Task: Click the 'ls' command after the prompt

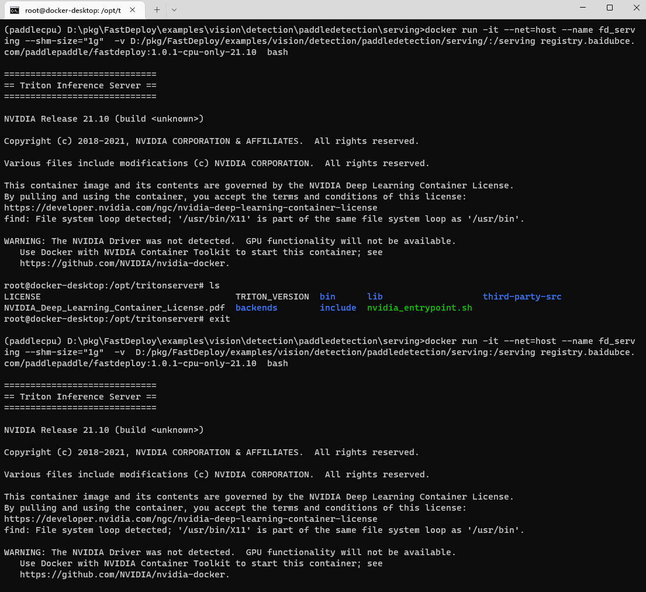Action: [x=214, y=285]
